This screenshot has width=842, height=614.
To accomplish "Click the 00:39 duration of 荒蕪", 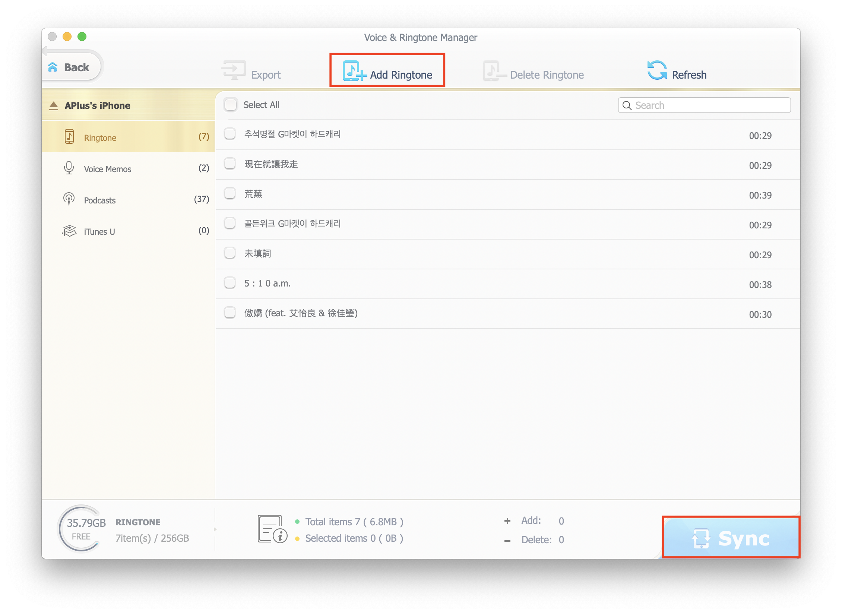I will tap(760, 195).
